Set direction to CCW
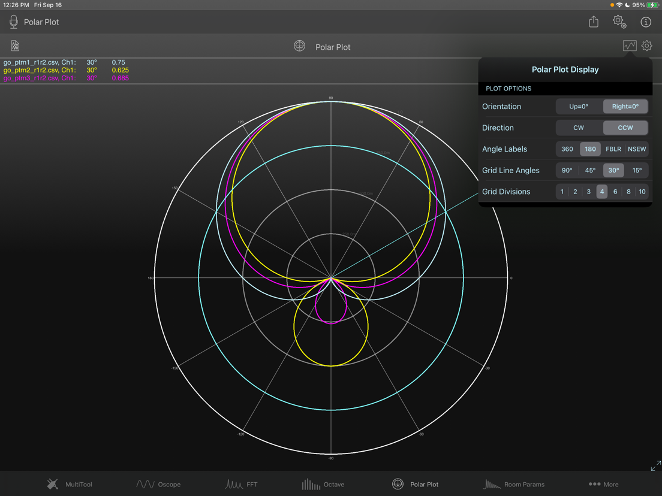This screenshot has height=496, width=662. click(x=625, y=128)
